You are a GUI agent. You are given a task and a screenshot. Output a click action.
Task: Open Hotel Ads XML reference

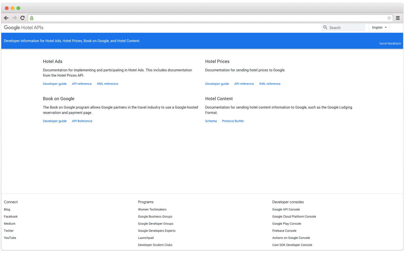[x=107, y=84]
